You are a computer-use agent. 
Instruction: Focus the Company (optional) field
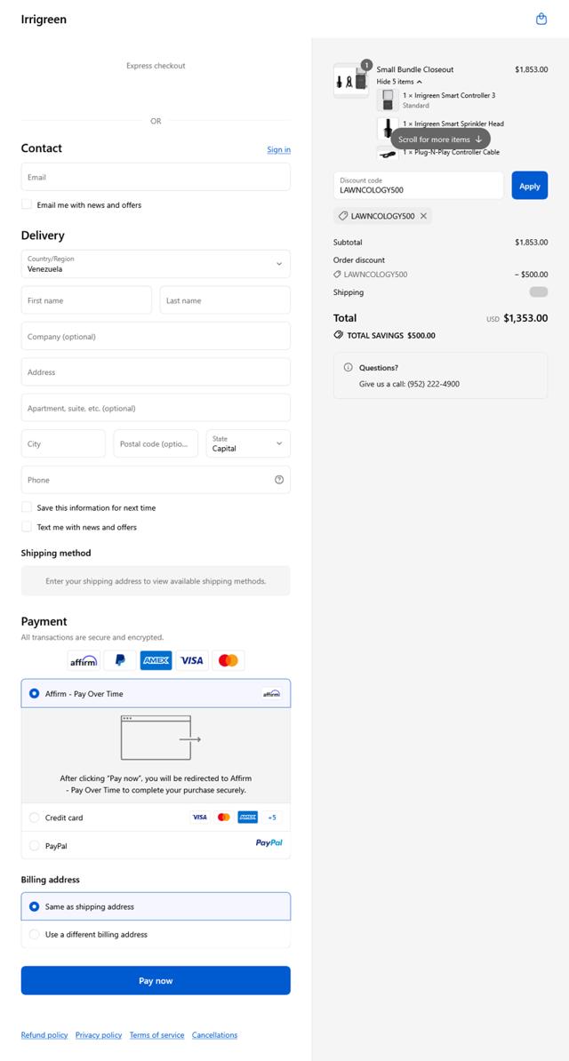[156, 336]
